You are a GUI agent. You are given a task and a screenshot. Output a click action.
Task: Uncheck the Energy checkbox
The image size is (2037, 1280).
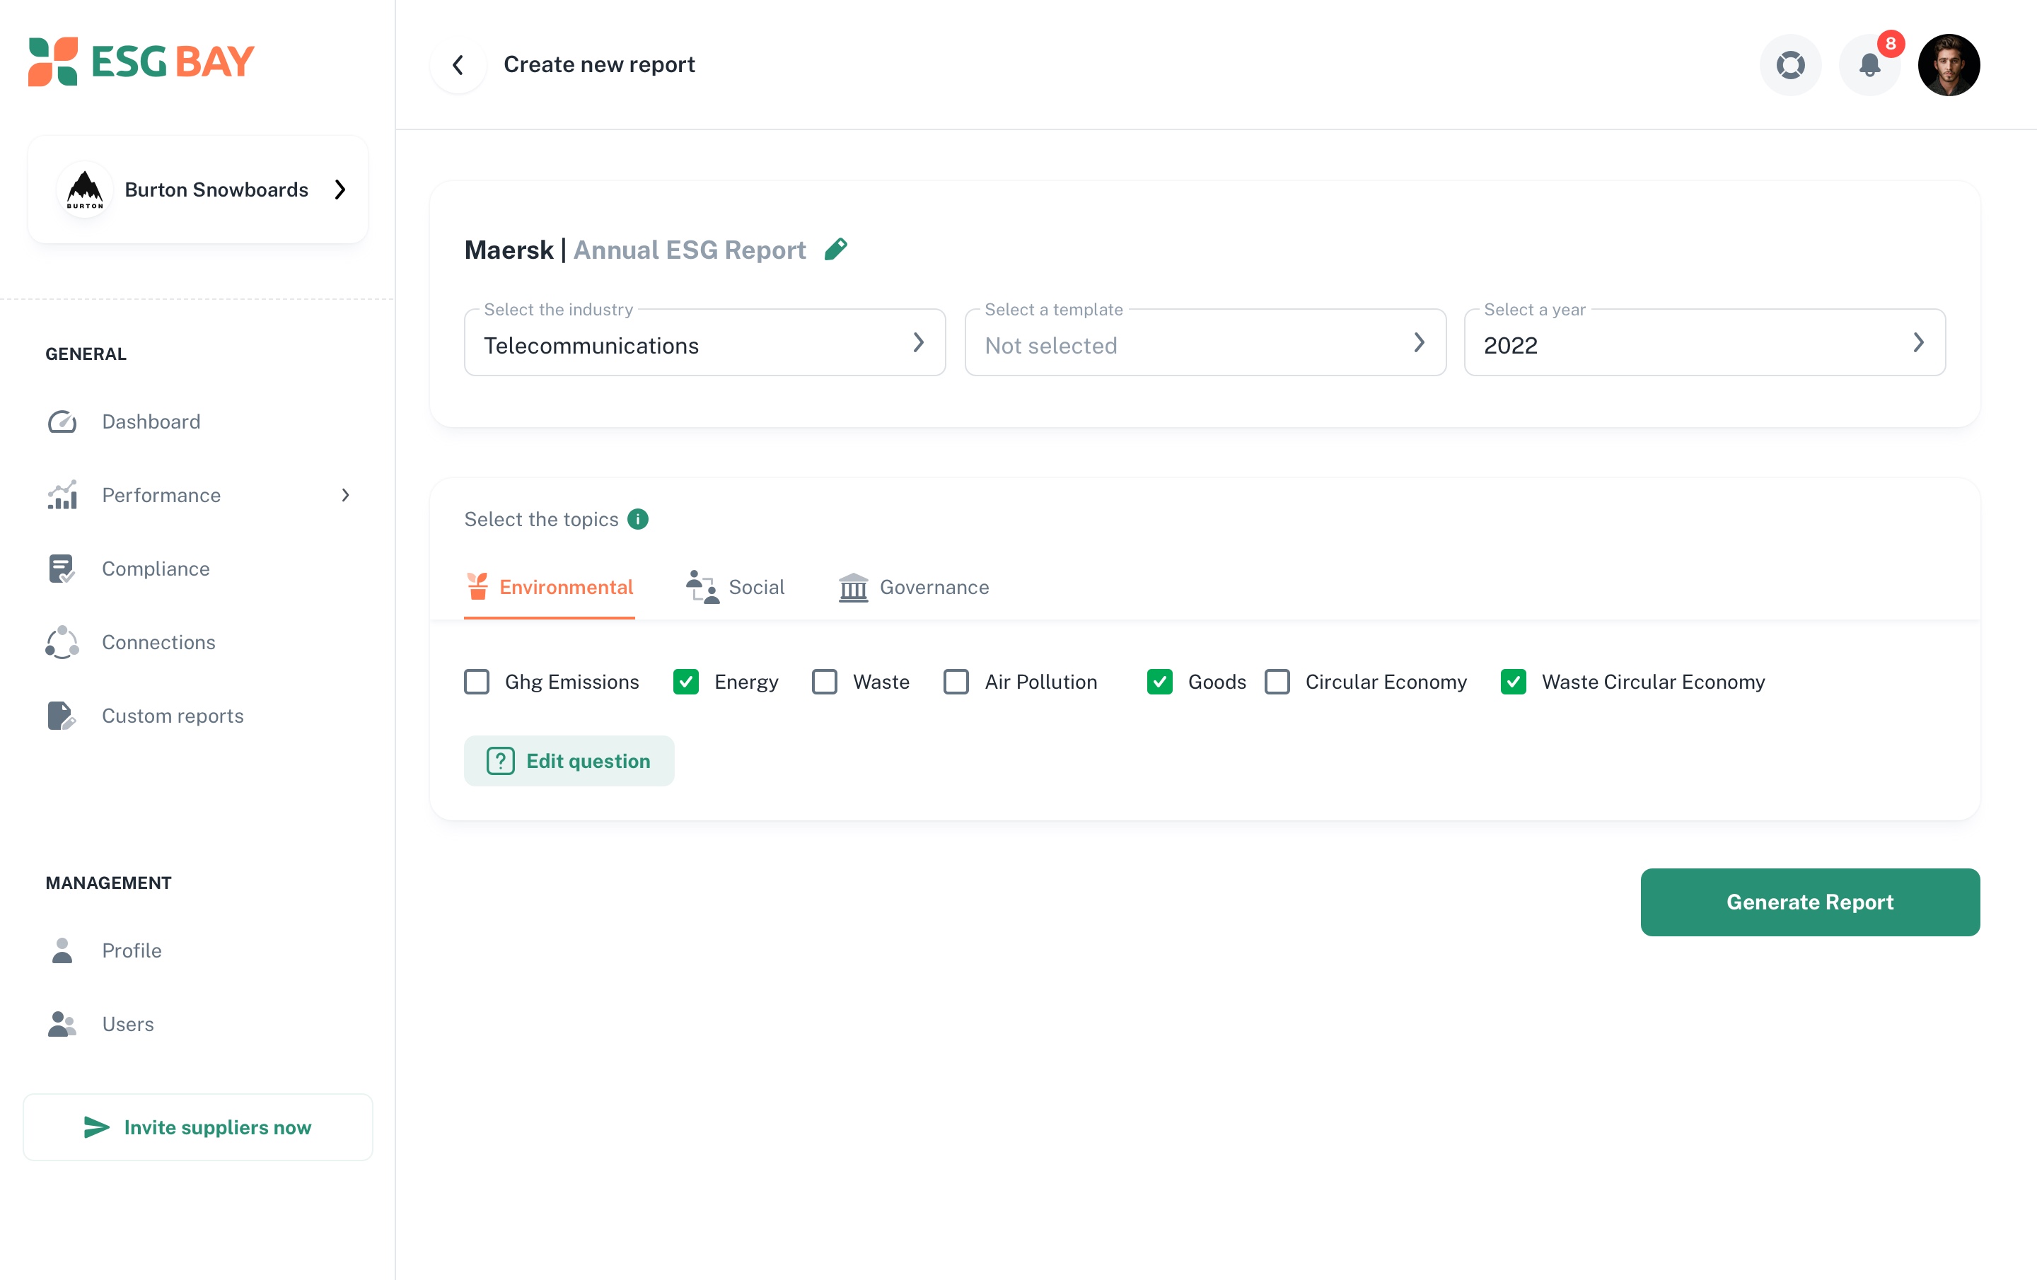(685, 681)
